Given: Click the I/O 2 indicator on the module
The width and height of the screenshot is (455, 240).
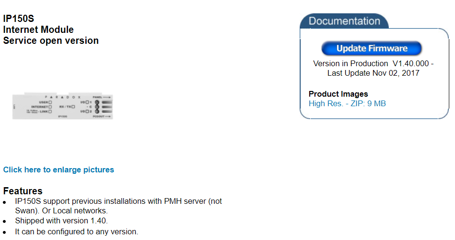Looking at the screenshot, I should pyautogui.click(x=88, y=111).
